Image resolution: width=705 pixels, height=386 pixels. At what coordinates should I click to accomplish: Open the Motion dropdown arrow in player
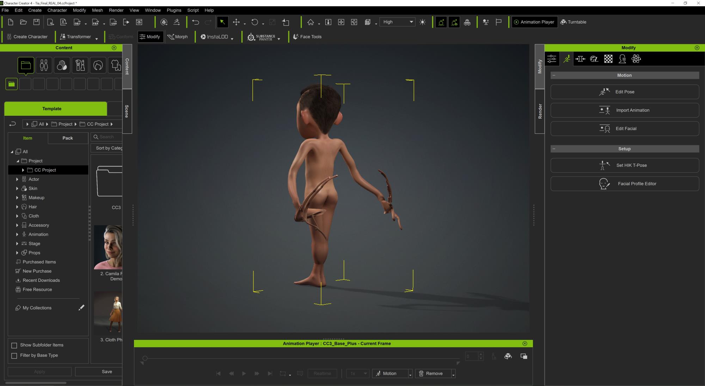(410, 374)
